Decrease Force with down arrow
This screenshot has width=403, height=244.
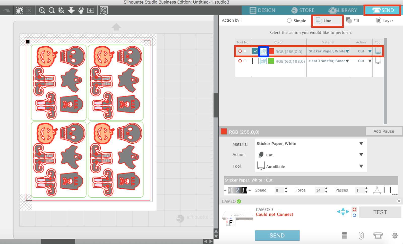coord(326,192)
